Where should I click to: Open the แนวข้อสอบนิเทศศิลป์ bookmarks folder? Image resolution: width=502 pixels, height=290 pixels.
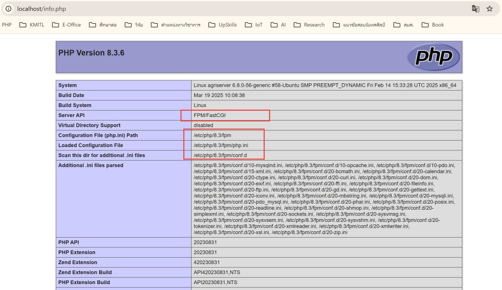pyautogui.click(x=359, y=24)
